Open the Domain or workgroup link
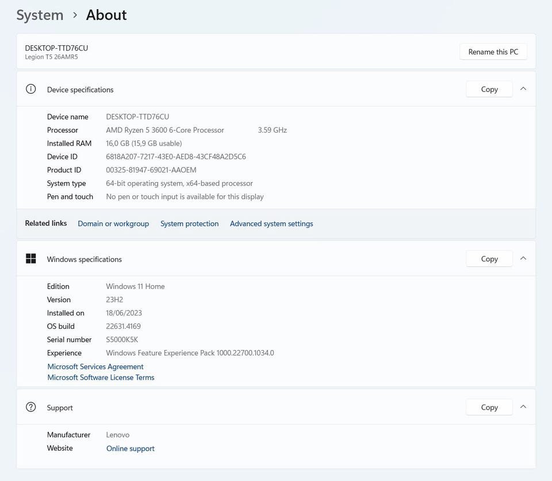552x481 pixels. tap(113, 224)
